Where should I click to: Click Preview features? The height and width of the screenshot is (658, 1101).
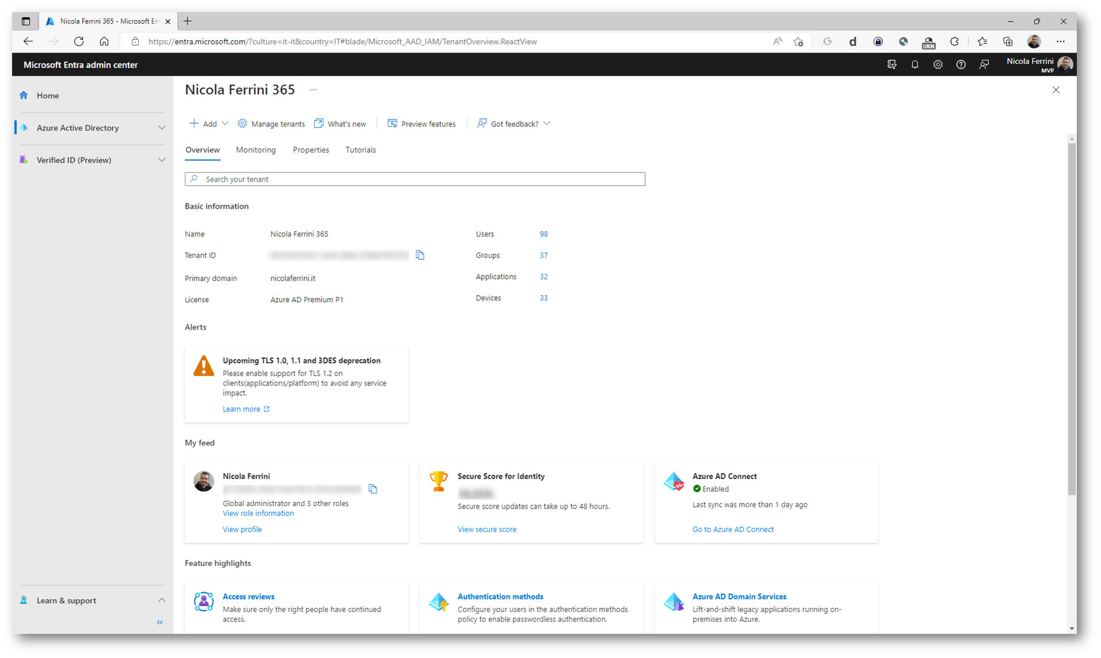(421, 124)
